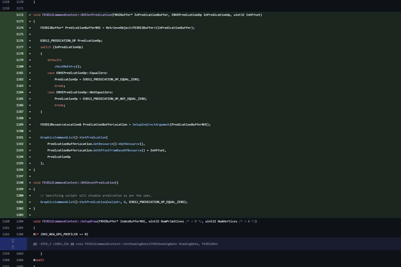The width and height of the screenshot is (401, 267).
Task: Select old line number 1160
Action: click(6, 221)
